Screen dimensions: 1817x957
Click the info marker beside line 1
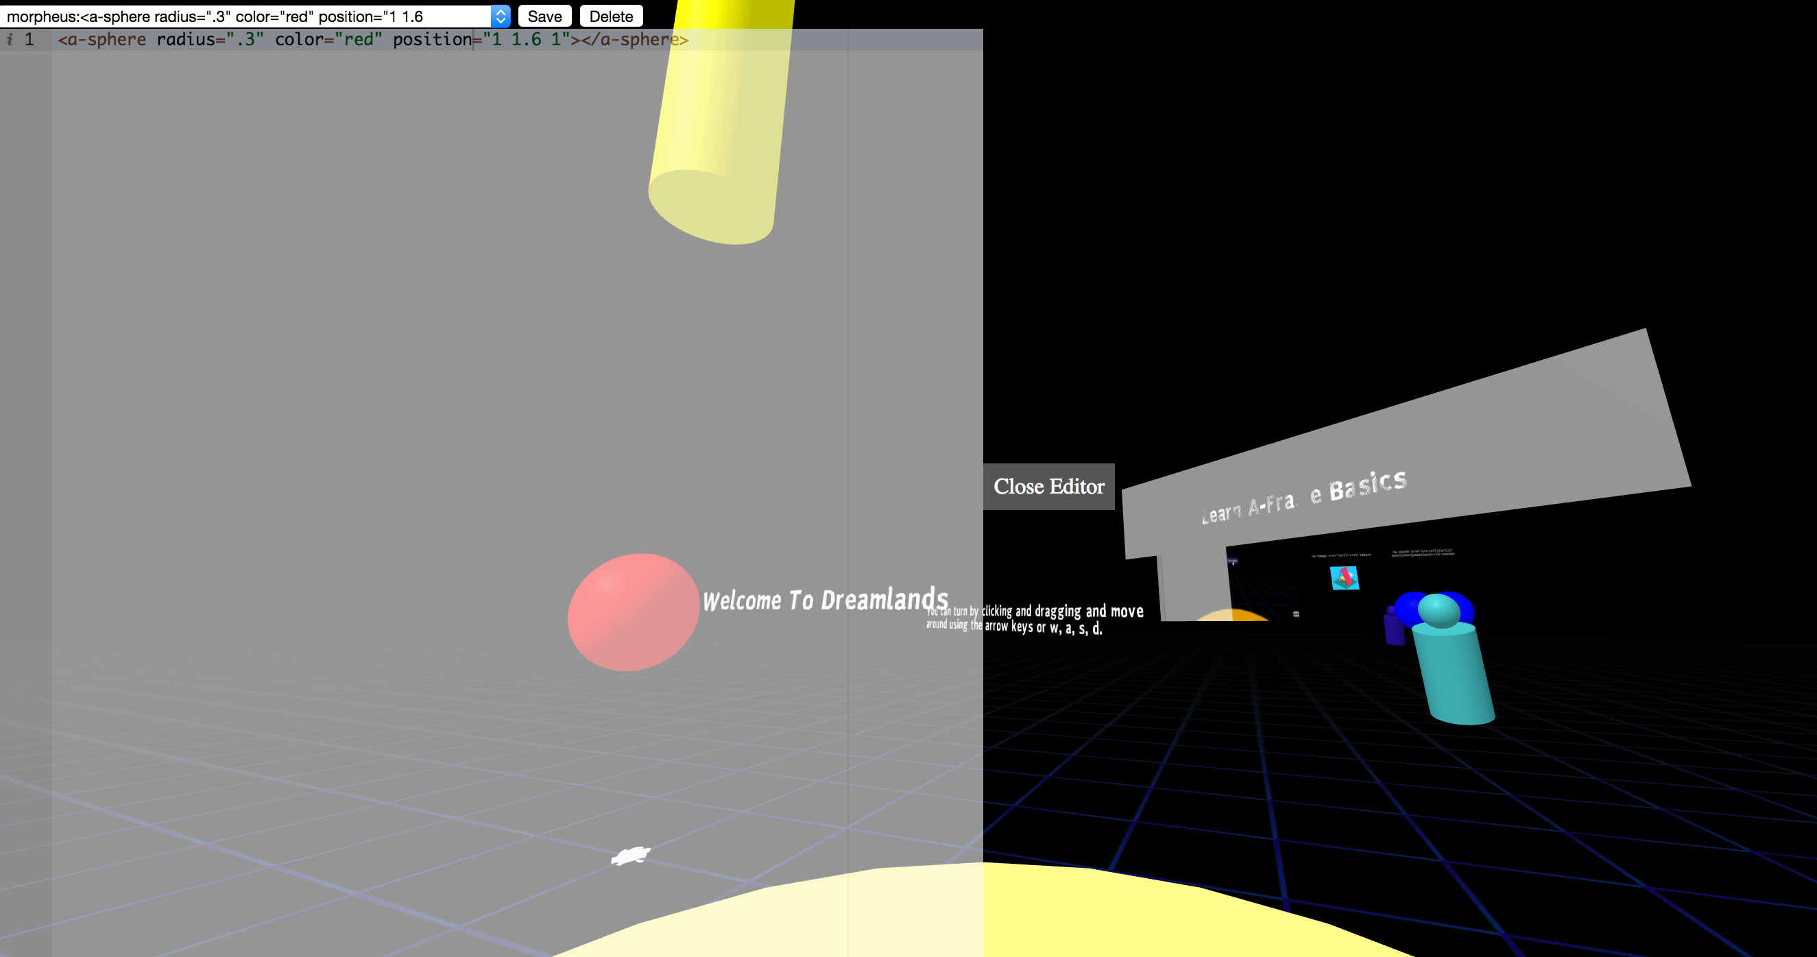[x=10, y=40]
